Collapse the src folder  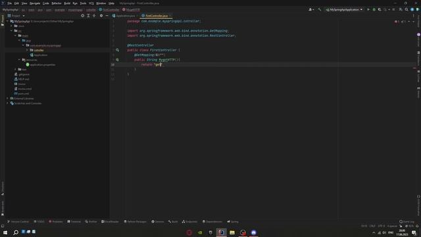pyautogui.click(x=12, y=31)
